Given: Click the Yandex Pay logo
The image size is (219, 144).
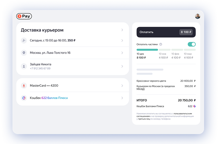Looking at the screenshot, I should tap(24, 16).
